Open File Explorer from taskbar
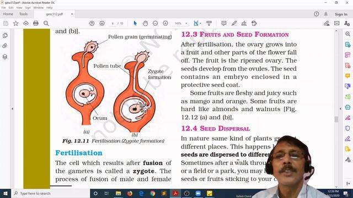 119,193
